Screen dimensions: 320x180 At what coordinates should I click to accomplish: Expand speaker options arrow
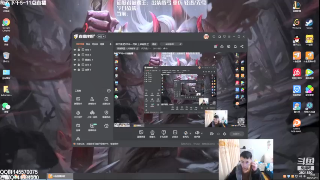click(x=202, y=133)
